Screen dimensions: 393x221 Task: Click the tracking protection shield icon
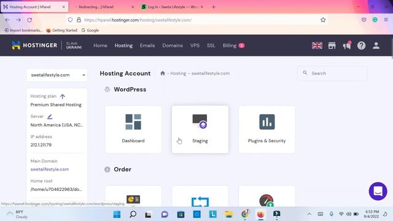pos(70,20)
